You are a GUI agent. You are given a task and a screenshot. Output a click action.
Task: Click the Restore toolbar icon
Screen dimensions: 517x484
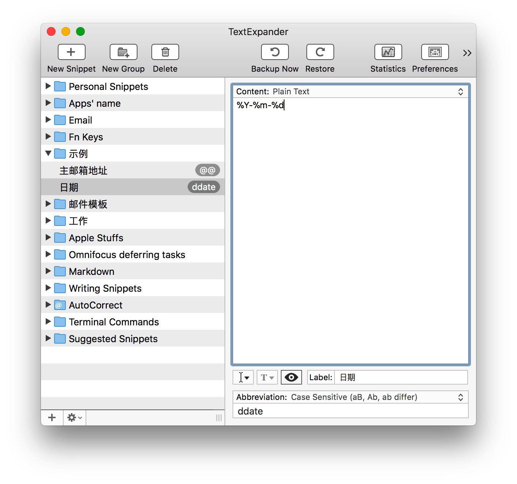pyautogui.click(x=320, y=52)
